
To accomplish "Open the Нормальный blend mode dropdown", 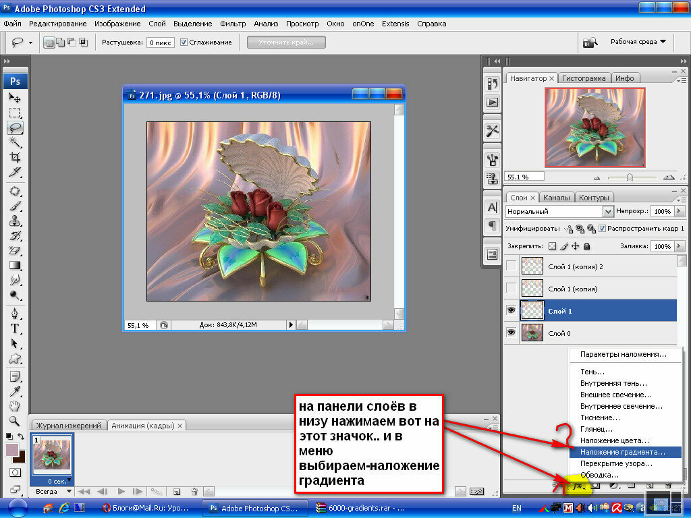I will click(x=559, y=211).
